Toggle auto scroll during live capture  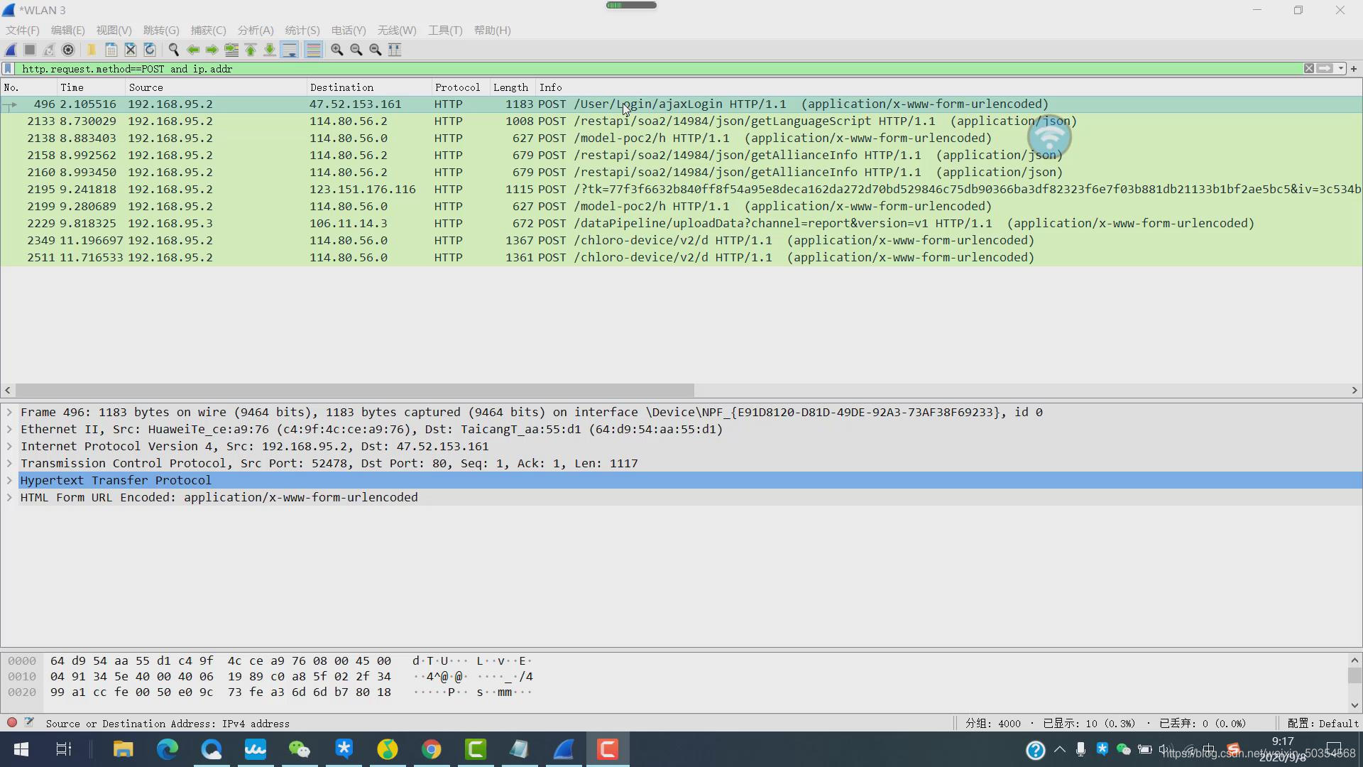click(x=290, y=50)
